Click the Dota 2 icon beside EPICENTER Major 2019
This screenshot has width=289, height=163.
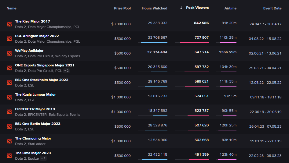9,112
